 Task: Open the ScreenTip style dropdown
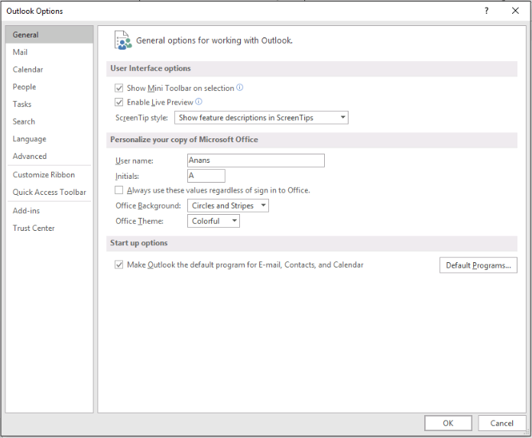[x=261, y=118]
